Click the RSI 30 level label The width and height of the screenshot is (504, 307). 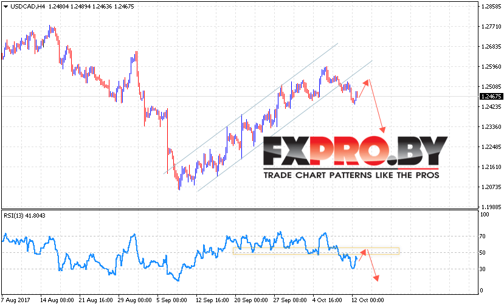point(483,269)
